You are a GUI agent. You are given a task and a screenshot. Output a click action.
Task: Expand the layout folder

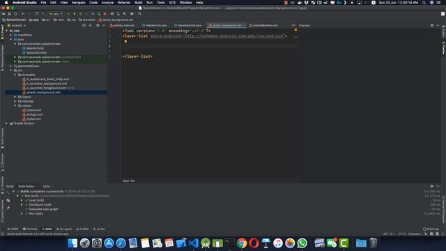pyautogui.click(x=15, y=97)
